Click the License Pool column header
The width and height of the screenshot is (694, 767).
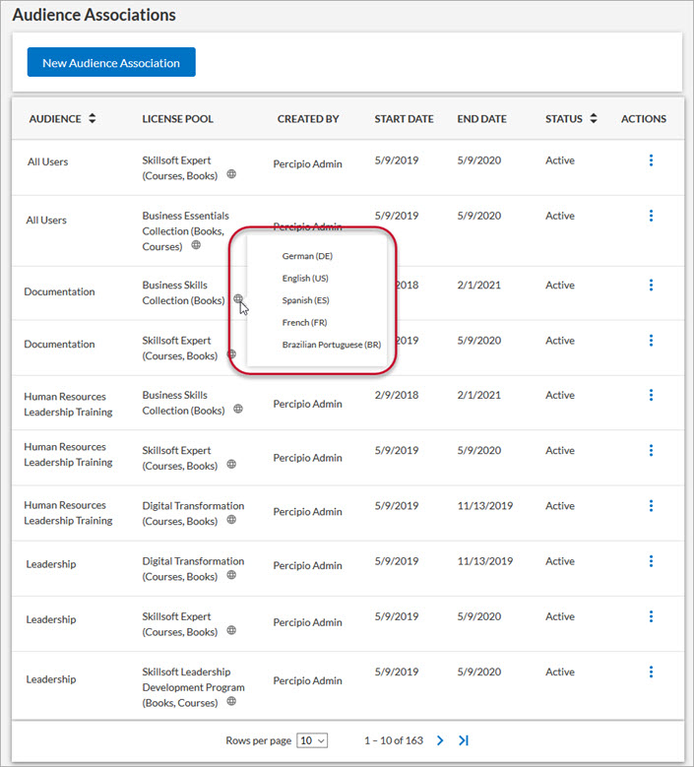177,119
